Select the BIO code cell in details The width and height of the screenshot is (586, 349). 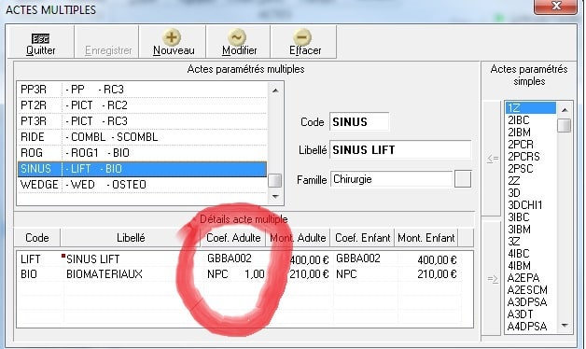click(x=29, y=274)
